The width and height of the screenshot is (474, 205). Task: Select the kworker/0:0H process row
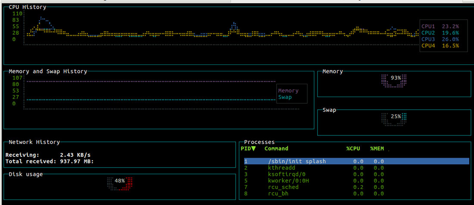tap(314, 181)
